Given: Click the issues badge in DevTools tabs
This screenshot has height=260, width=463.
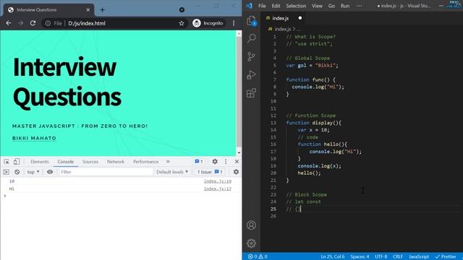Looking at the screenshot, I should 199,162.
